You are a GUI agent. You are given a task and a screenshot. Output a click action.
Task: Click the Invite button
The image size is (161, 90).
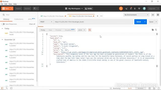[88, 8]
